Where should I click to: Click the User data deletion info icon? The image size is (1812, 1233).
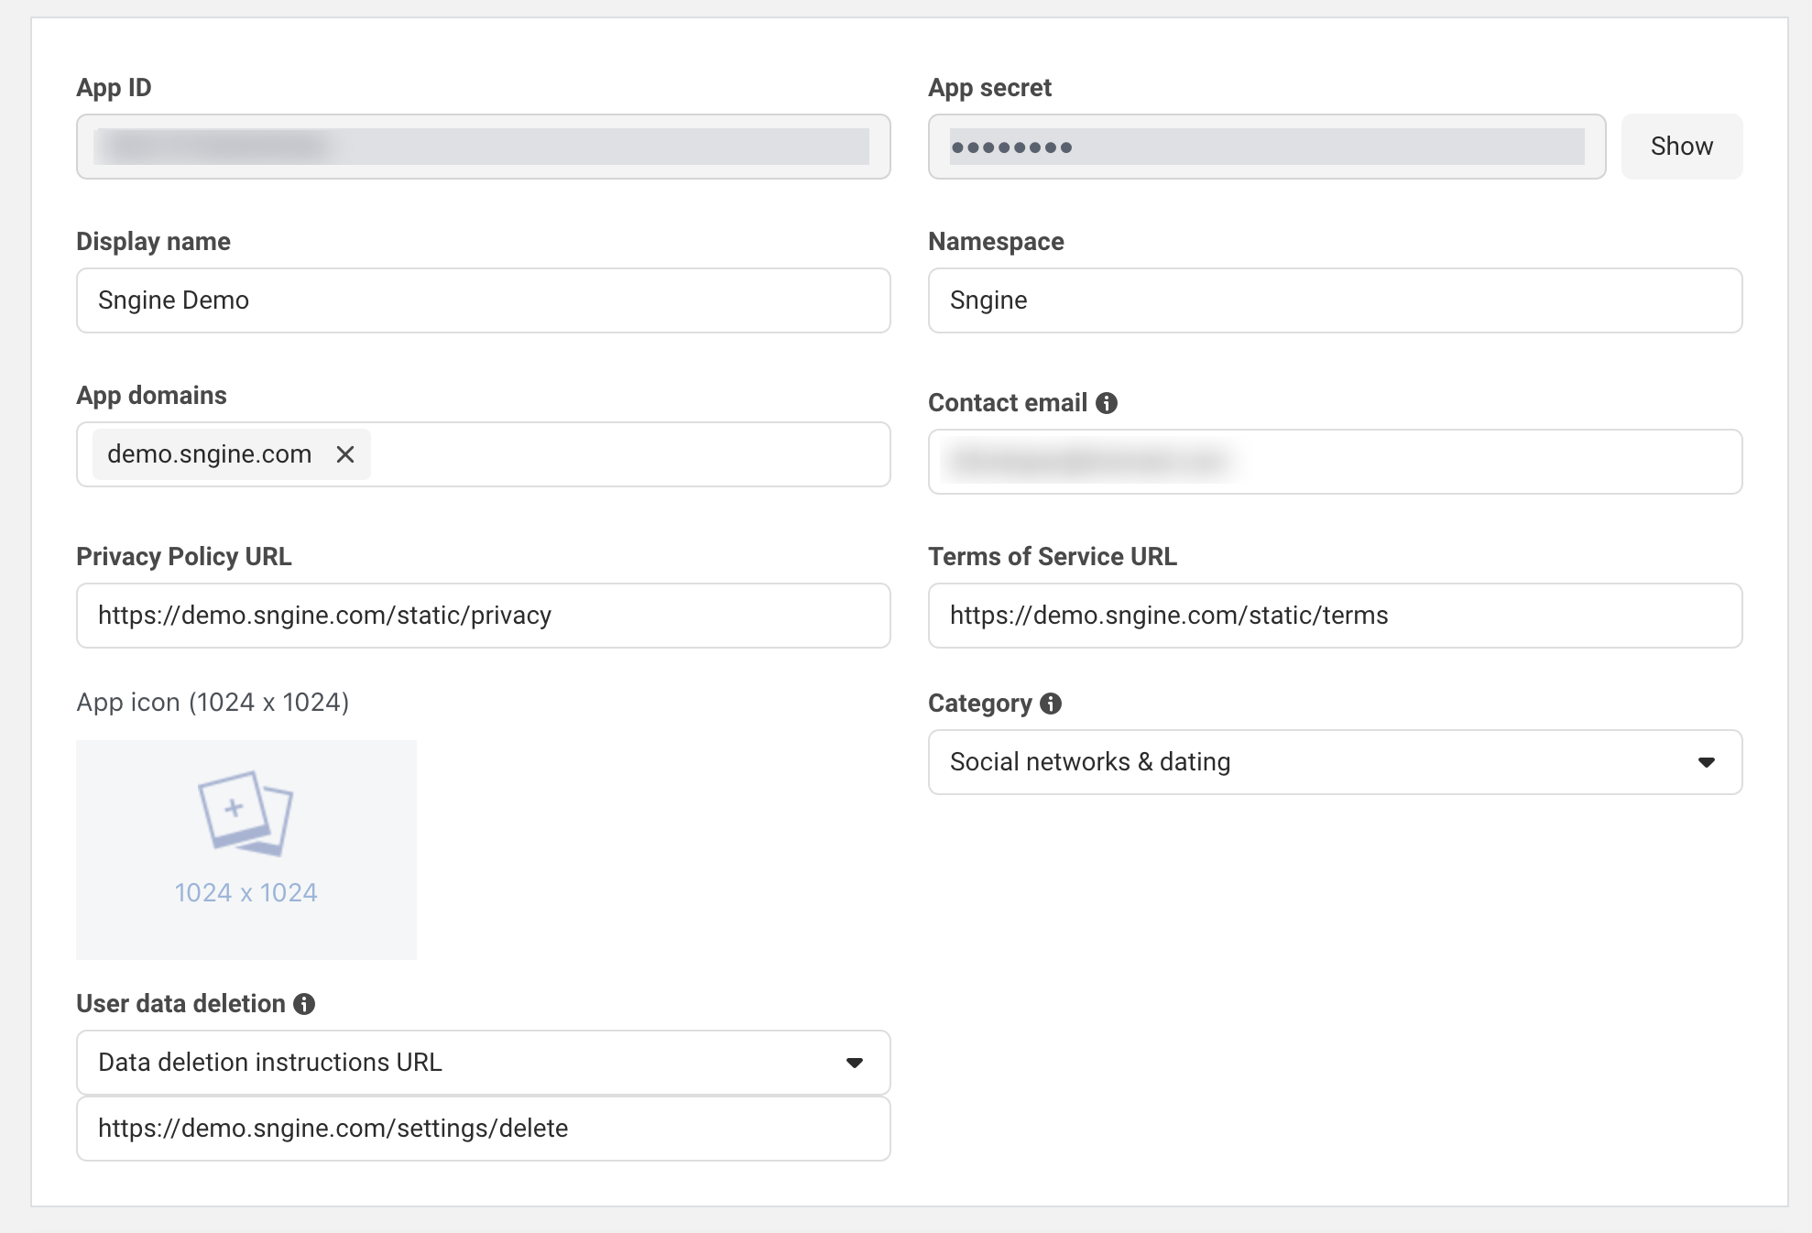[x=304, y=1004]
